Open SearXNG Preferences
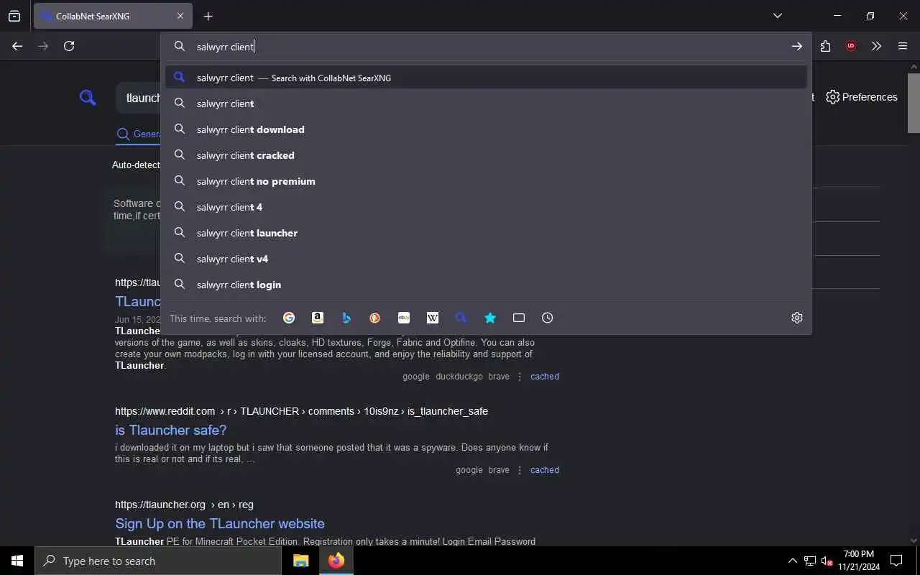Viewport: 920px width, 575px height. tap(862, 97)
